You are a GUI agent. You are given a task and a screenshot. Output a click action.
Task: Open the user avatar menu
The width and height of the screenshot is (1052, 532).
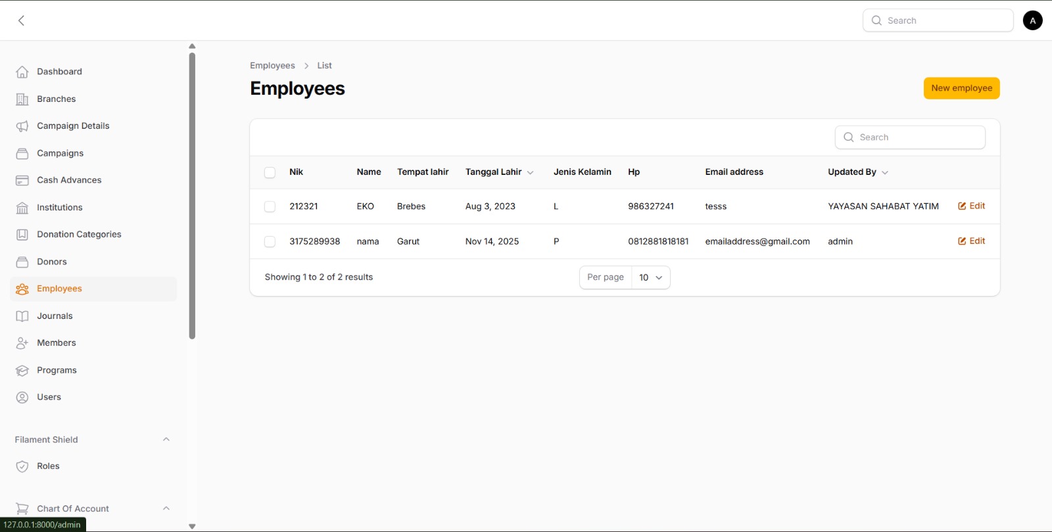pos(1032,20)
